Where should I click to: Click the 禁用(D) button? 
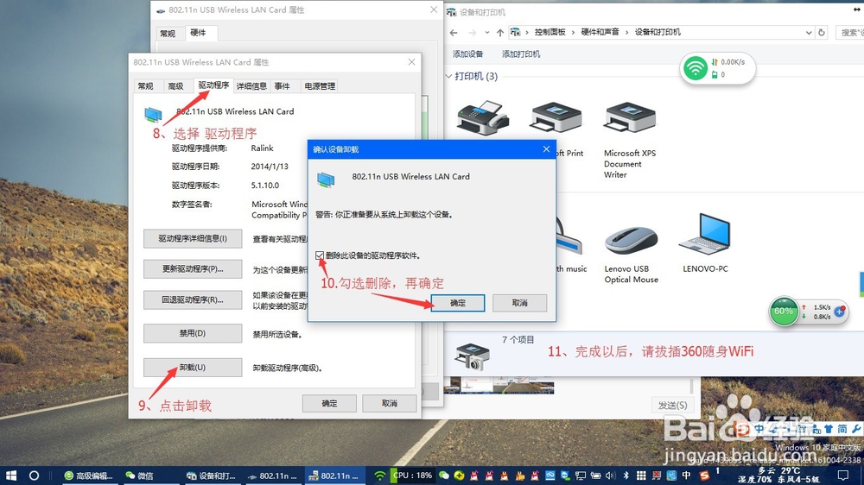click(193, 333)
